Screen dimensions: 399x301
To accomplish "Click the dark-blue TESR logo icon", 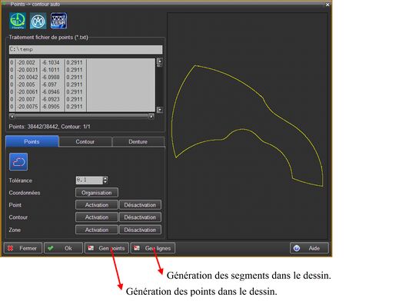I will click(58, 21).
